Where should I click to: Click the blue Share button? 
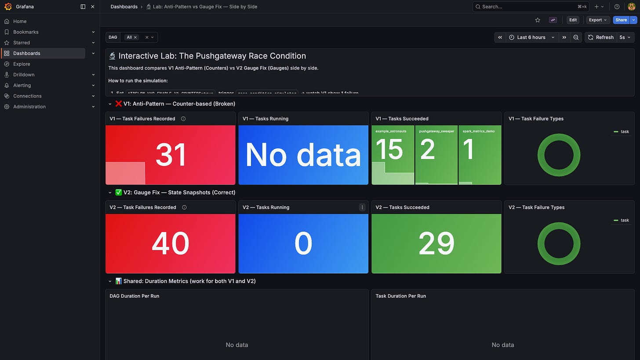pyautogui.click(x=621, y=20)
